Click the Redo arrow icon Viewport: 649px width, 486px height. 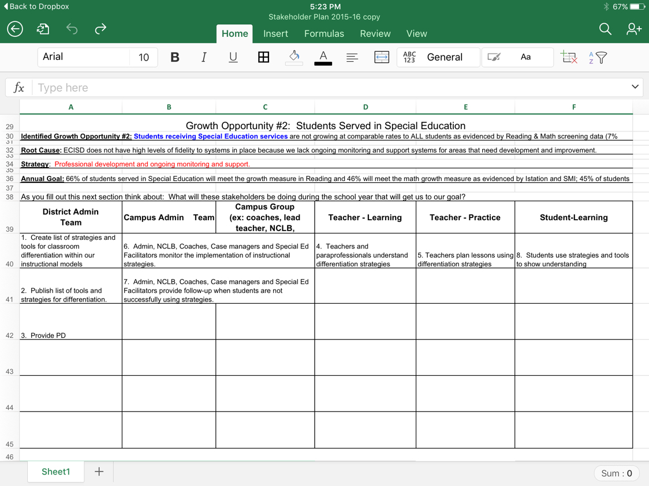pos(100,29)
